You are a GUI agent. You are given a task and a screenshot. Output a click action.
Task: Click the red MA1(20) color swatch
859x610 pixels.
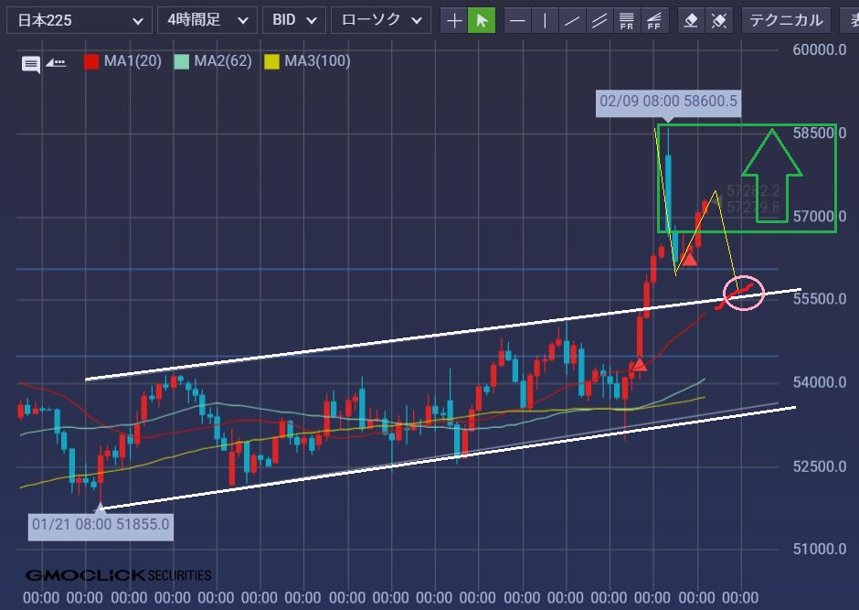[91, 62]
